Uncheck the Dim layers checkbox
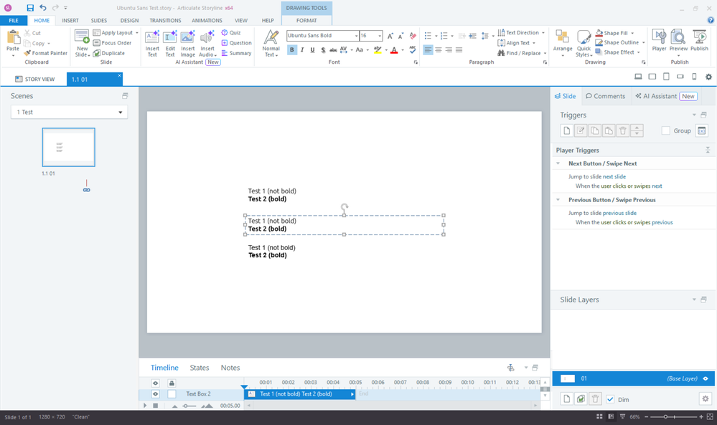Image resolution: width=717 pixels, height=425 pixels. pos(611,399)
